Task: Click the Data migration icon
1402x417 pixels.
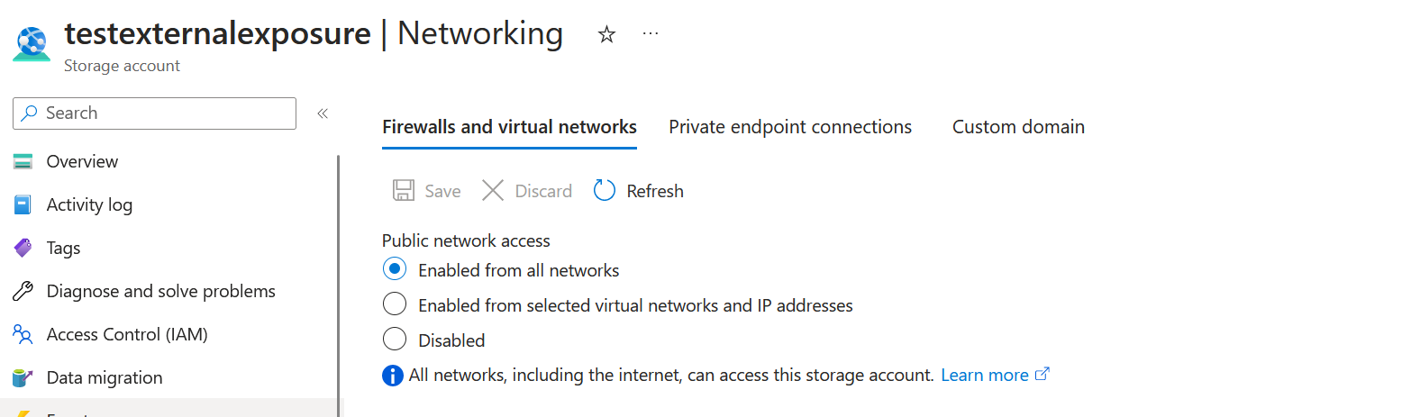Action: 23,378
